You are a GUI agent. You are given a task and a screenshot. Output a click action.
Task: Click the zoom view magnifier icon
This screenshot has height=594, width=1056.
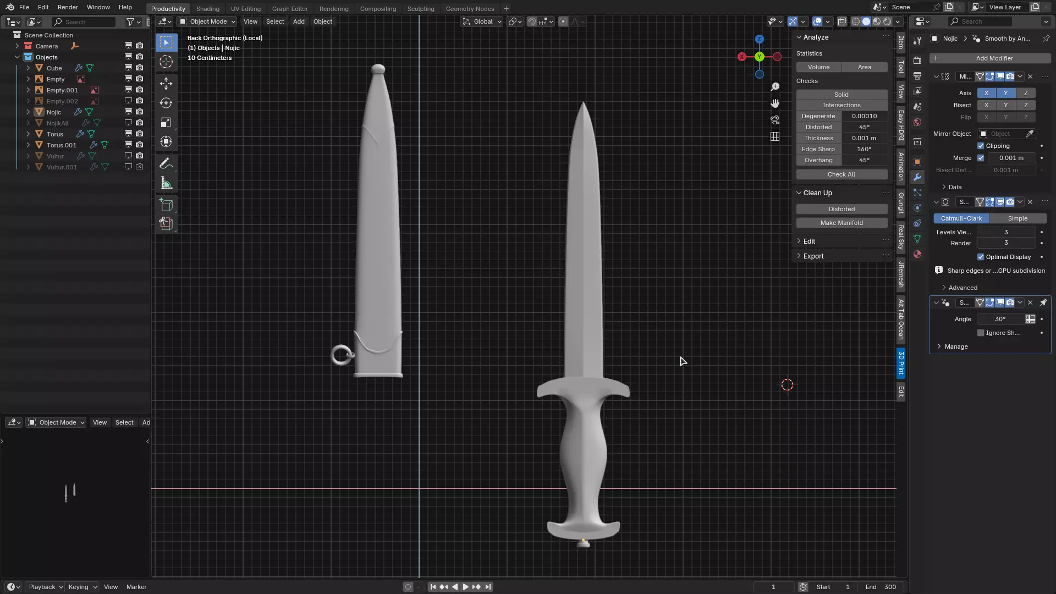[775, 87]
